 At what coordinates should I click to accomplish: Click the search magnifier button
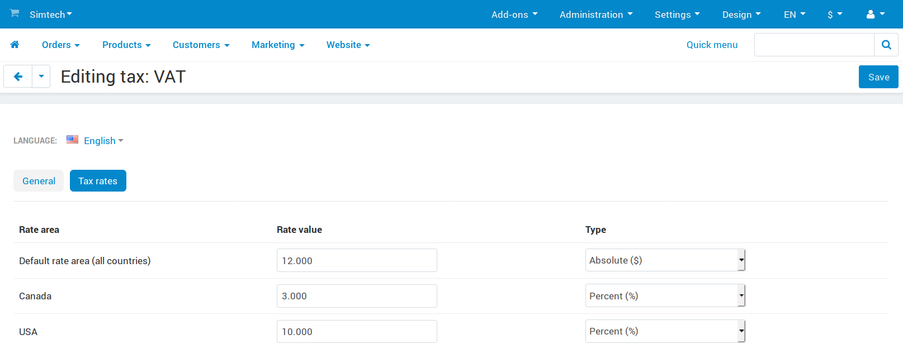(886, 45)
